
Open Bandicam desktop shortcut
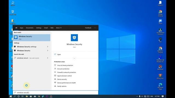[x=160, y=67]
